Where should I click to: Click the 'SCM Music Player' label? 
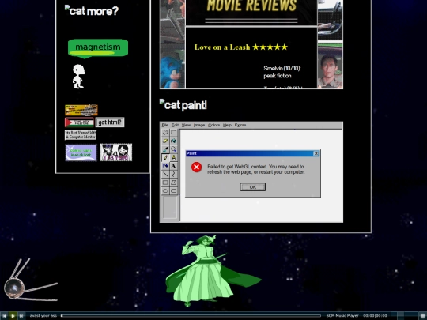342,315
